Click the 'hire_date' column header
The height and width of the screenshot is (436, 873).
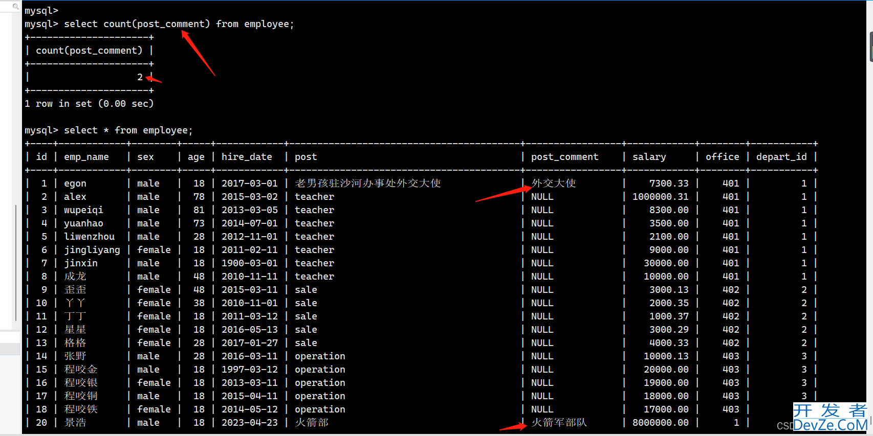pos(247,157)
